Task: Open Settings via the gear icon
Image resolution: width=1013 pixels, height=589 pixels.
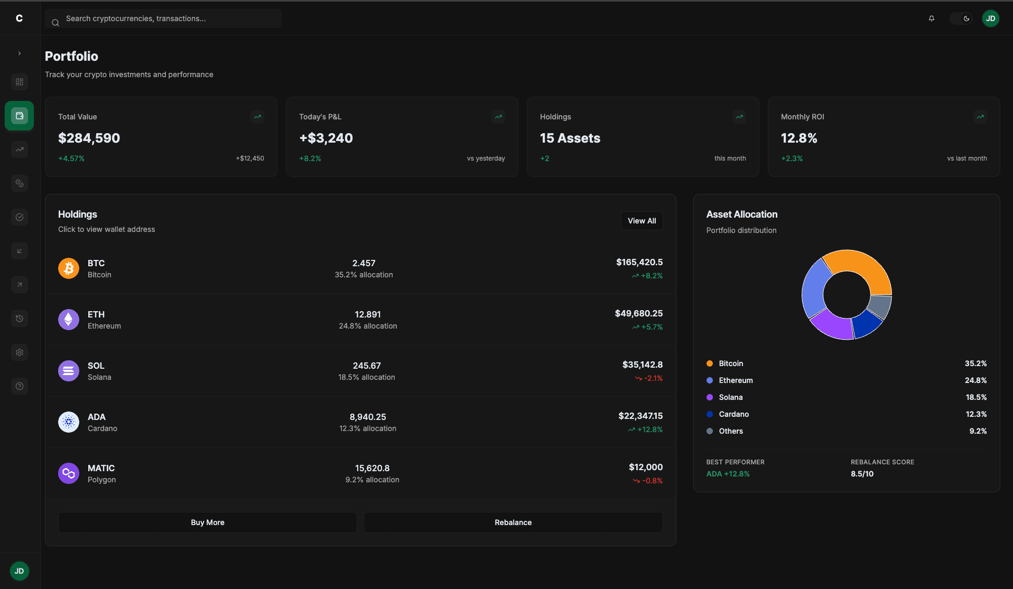Action: pos(20,352)
